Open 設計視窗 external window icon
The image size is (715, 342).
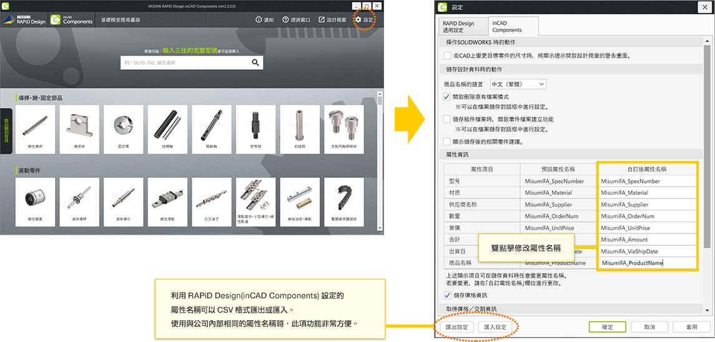tap(322, 20)
